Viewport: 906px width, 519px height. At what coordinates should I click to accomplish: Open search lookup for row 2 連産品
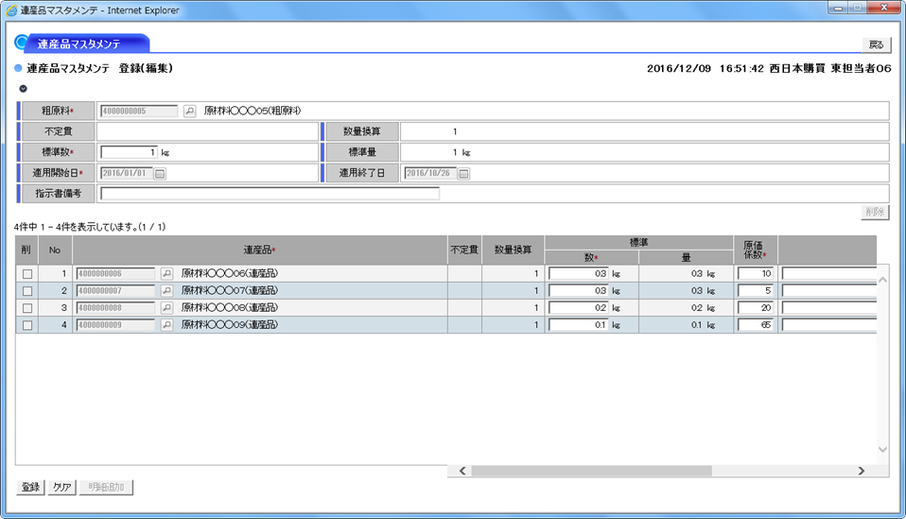click(x=166, y=290)
